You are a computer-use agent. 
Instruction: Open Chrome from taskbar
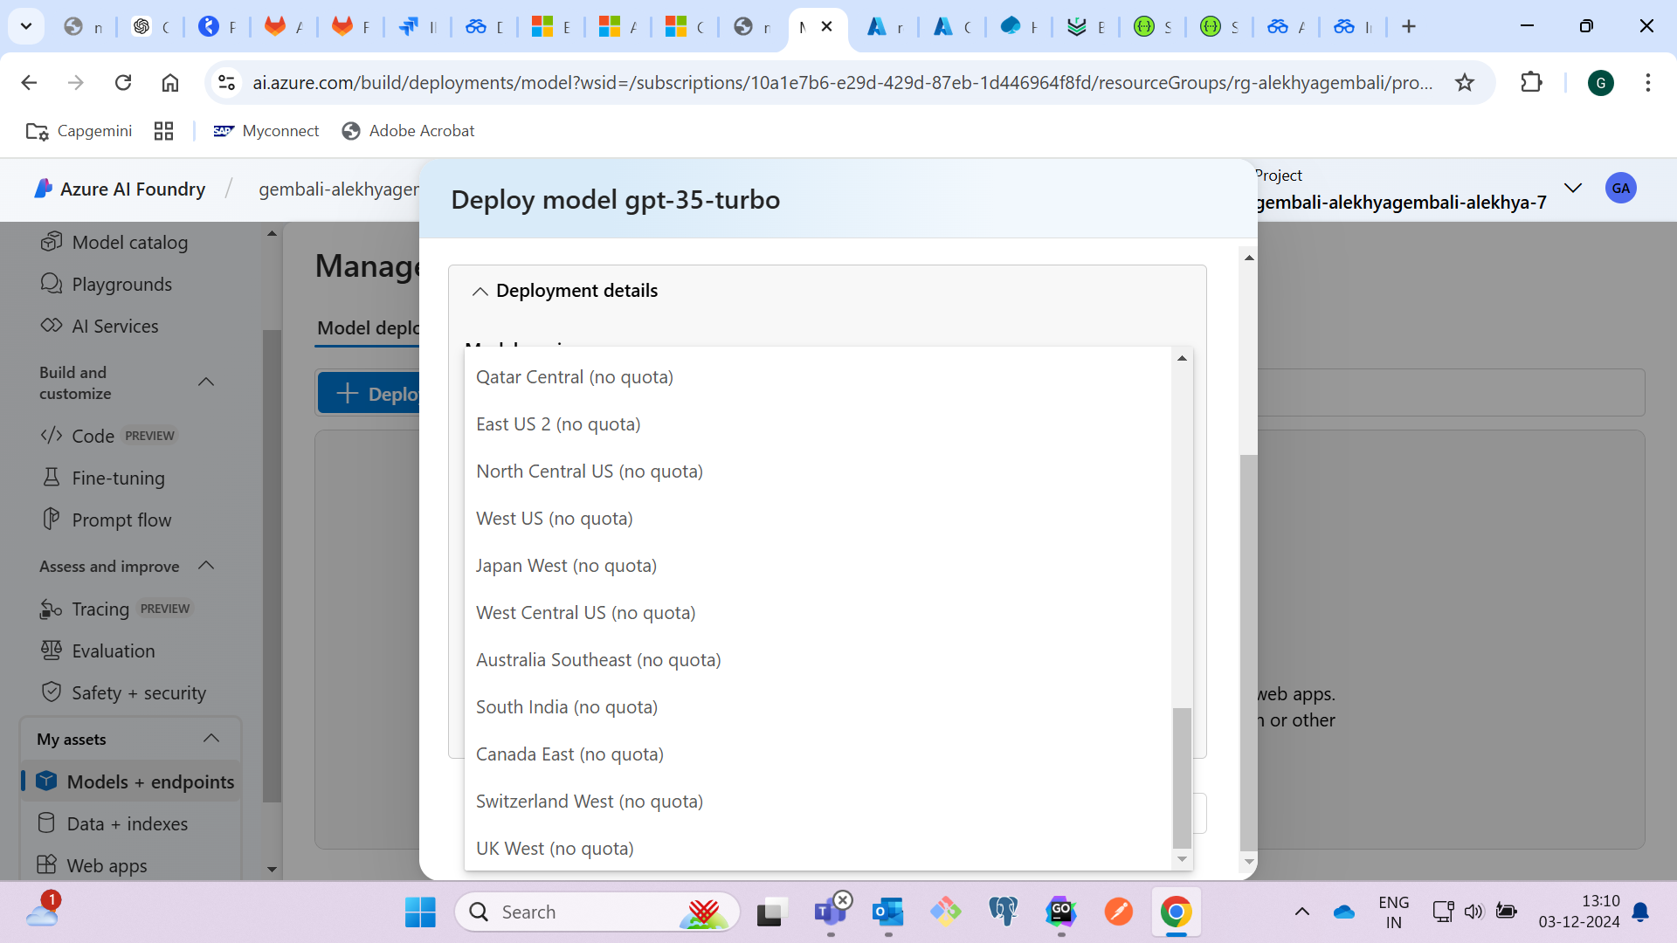click(1177, 912)
